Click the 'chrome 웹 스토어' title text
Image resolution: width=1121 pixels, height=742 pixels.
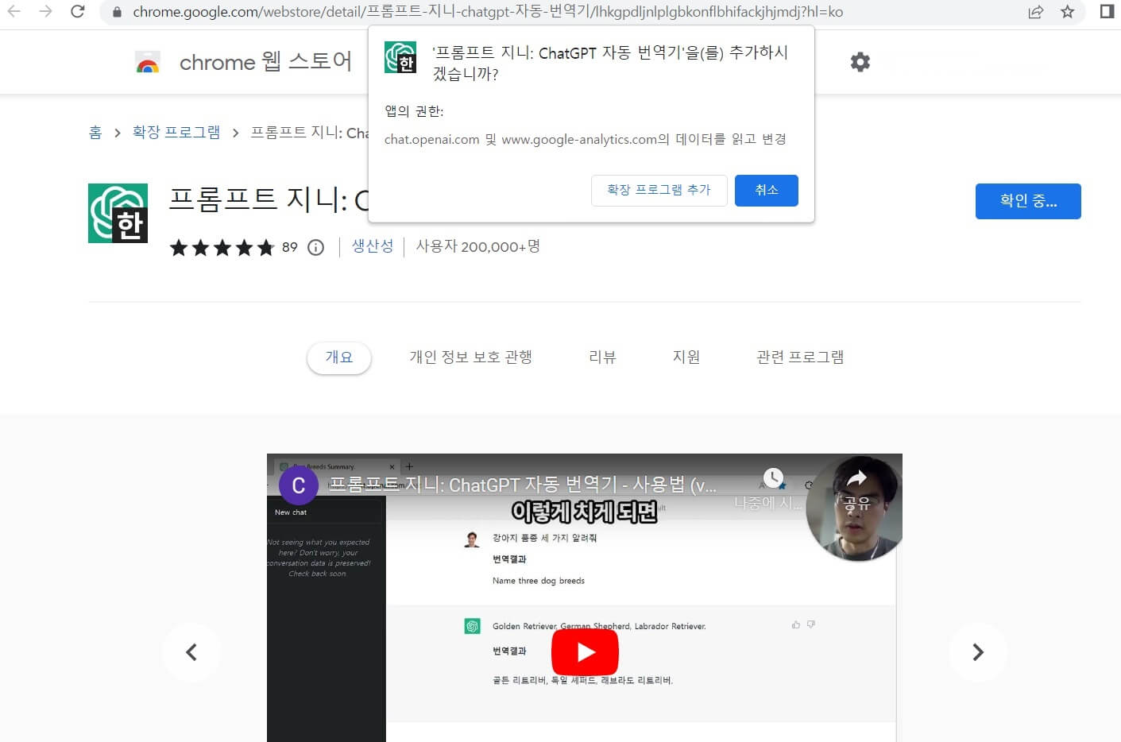265,62
